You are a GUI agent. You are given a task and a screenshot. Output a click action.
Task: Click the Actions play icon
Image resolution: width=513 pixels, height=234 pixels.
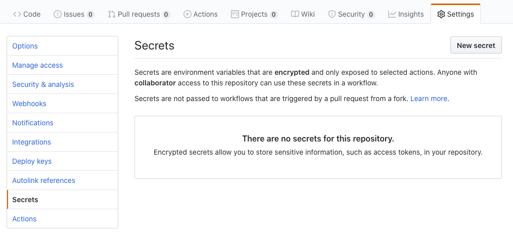188,14
